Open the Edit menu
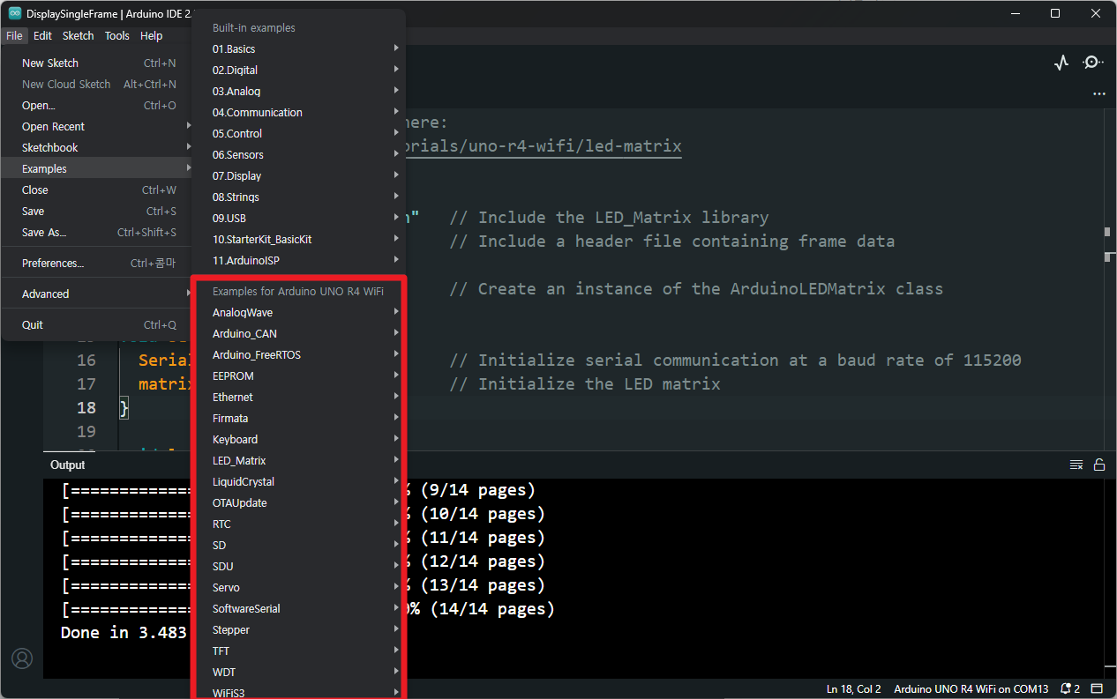Image resolution: width=1117 pixels, height=699 pixels. (42, 36)
